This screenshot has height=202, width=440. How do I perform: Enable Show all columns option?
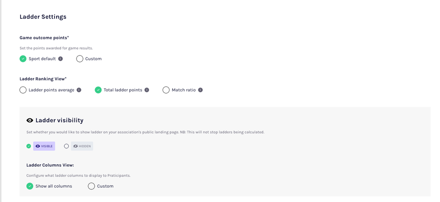click(x=30, y=186)
